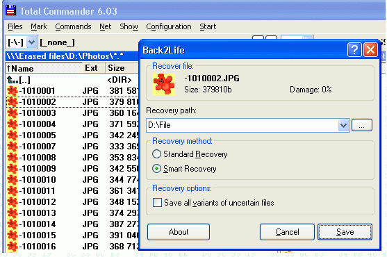Click the flower icon of file -1010012

click(x=12, y=202)
